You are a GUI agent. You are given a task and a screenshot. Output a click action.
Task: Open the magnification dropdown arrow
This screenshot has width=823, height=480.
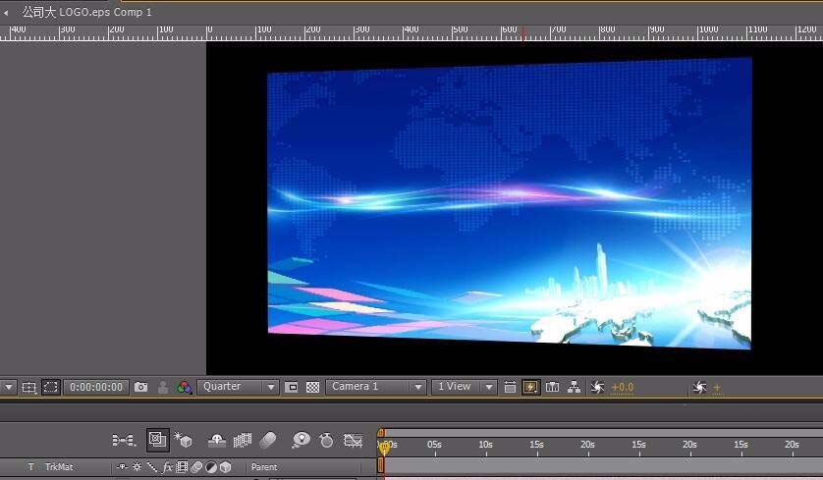9,387
